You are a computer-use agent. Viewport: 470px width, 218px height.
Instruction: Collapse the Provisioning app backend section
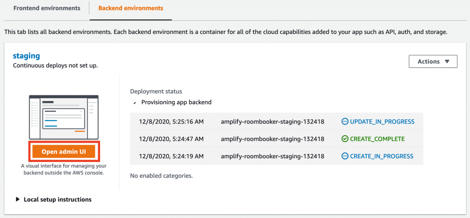click(x=173, y=102)
